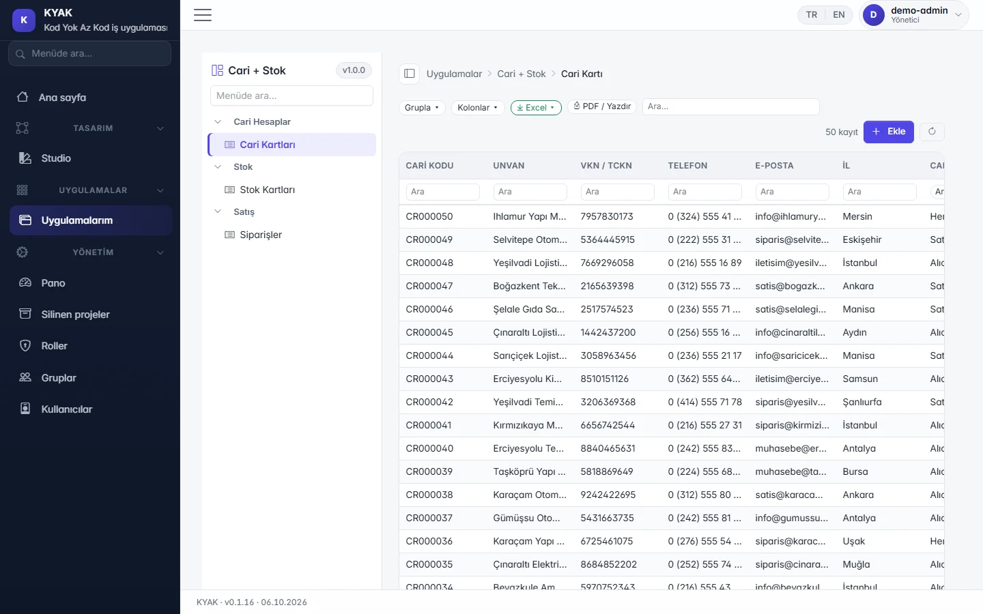Viewport: 983px width, 614px height.
Task: Go to Cari + Stok breadcrumb link
Action: tap(522, 74)
